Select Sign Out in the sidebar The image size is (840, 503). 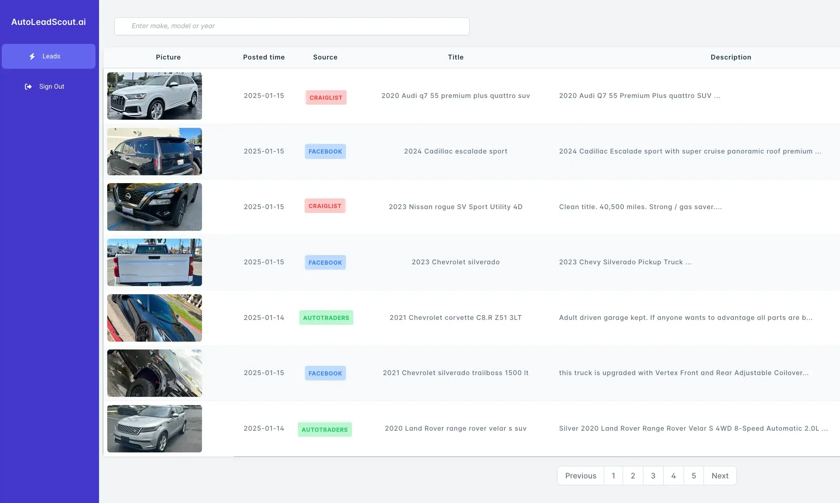pyautogui.click(x=51, y=87)
